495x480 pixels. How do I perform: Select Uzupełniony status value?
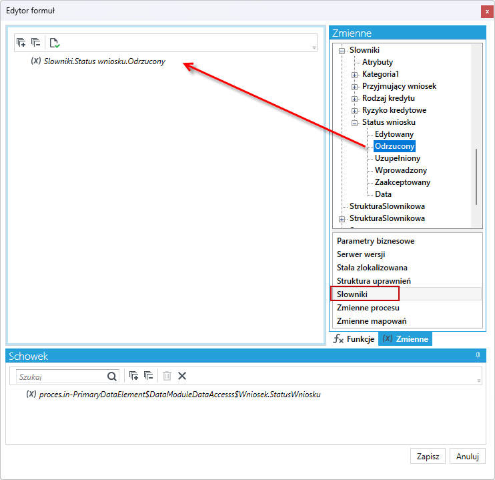(x=398, y=158)
